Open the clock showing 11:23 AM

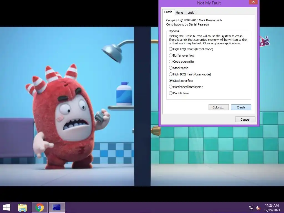tap(272, 207)
